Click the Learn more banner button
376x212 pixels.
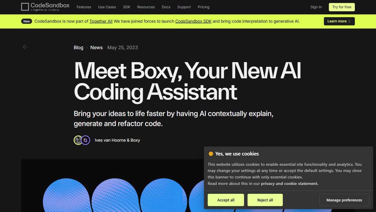pos(339,21)
